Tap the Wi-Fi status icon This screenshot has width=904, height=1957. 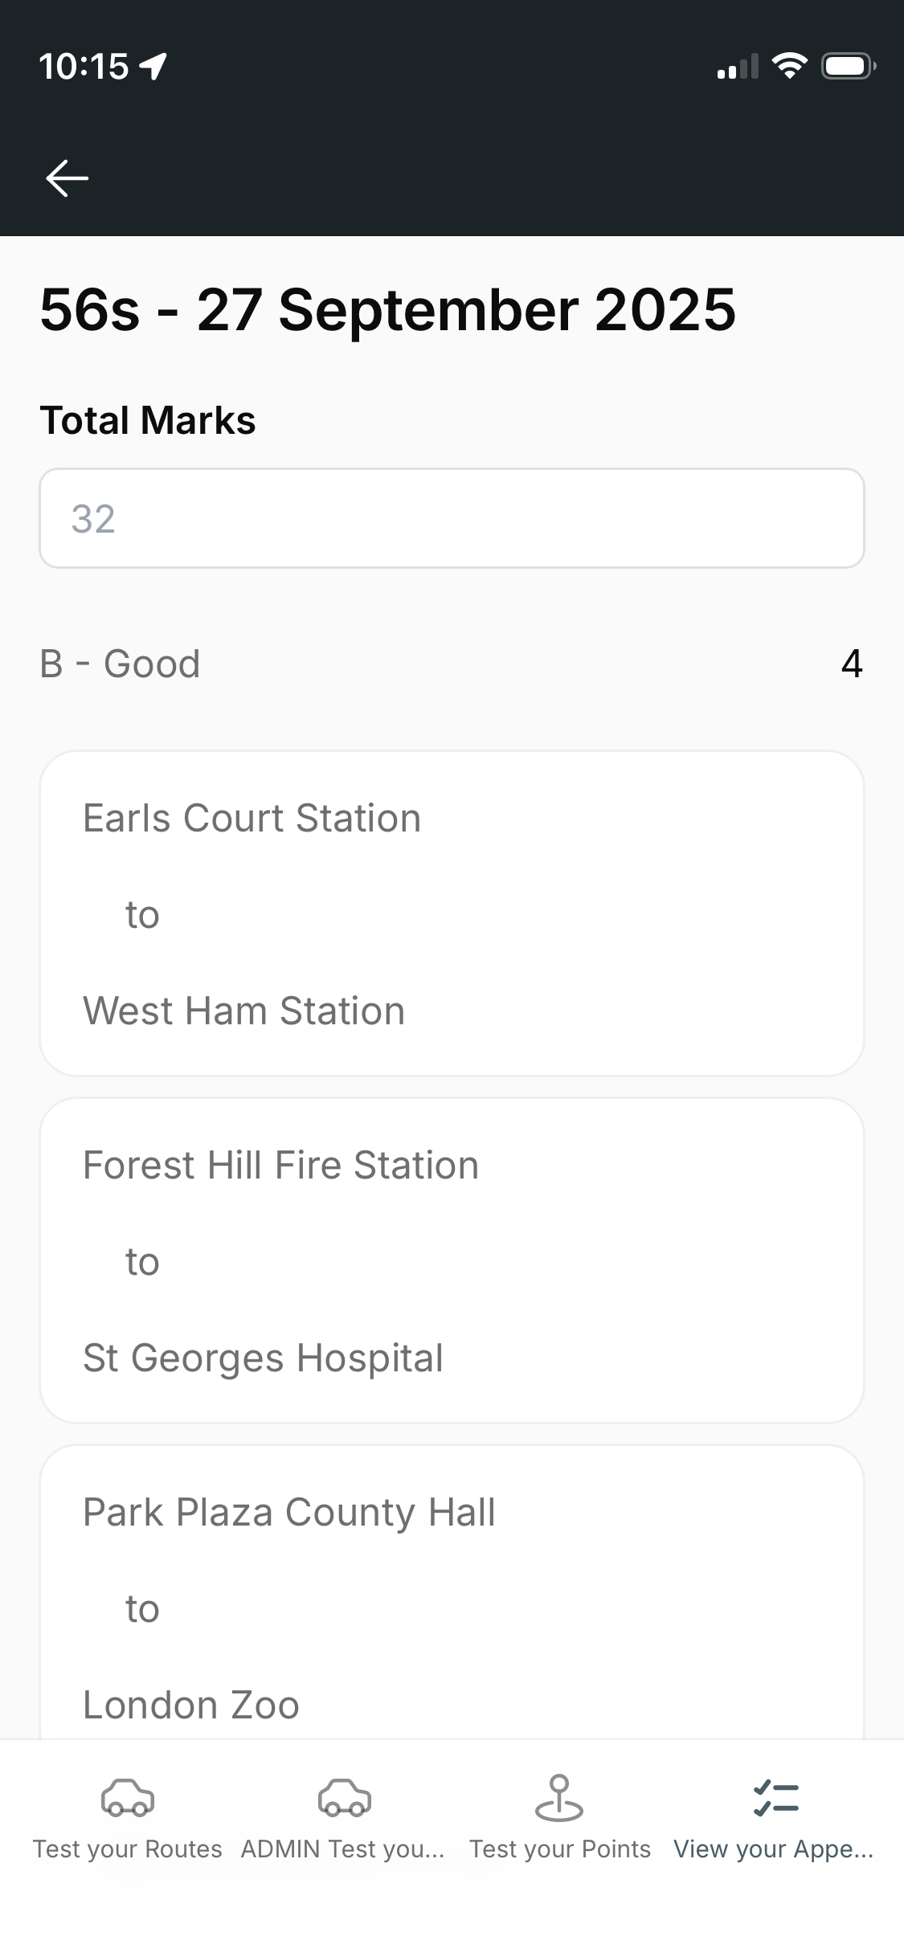pos(789,66)
